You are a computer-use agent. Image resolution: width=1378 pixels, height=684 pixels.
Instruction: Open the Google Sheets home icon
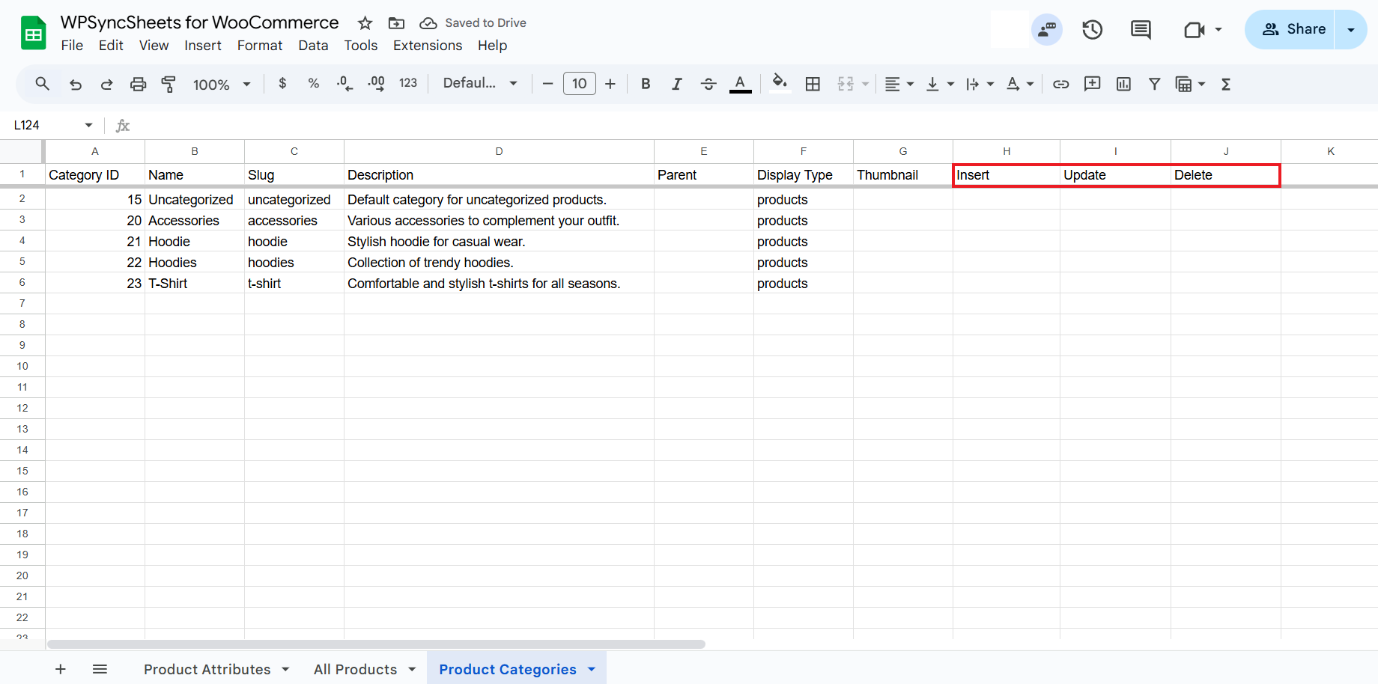coord(33,33)
